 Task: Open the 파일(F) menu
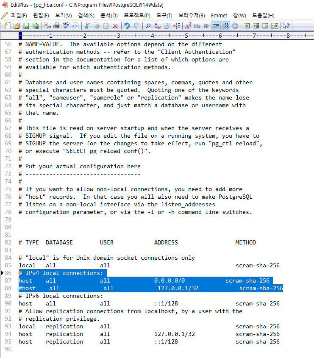pyautogui.click(x=19, y=16)
